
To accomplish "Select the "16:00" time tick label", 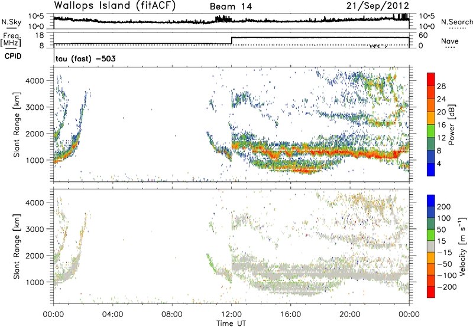I will pos(290,315).
